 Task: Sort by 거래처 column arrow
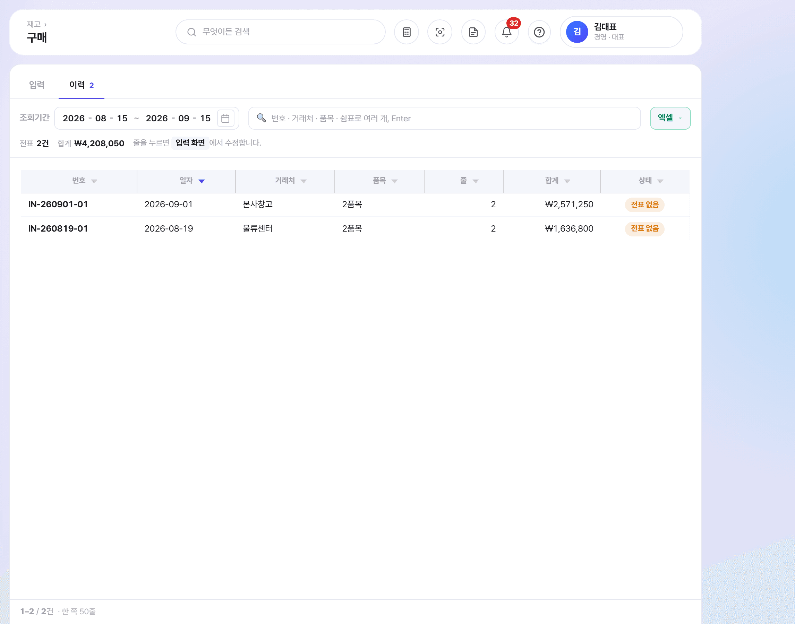[304, 181]
